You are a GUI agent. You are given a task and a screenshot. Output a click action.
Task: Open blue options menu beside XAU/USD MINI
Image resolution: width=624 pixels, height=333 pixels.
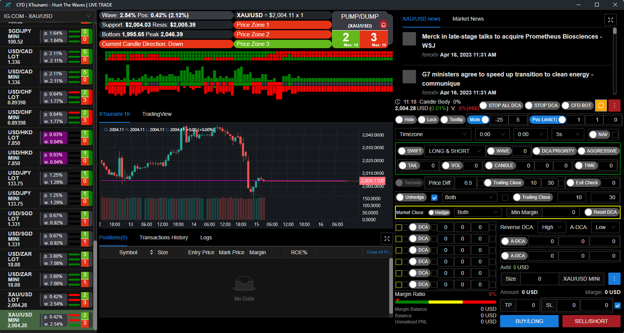614,279
